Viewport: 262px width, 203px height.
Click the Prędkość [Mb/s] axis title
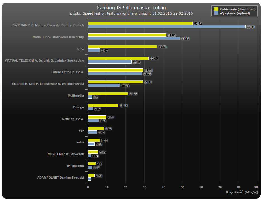[x=242, y=192]
